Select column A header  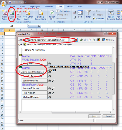click(10, 30)
